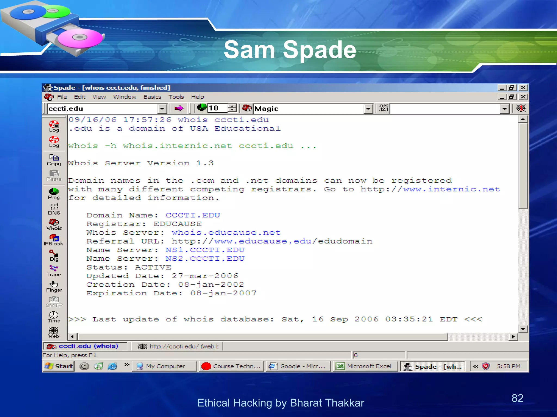
Task: Copy output using the Copy icon
Action: [54, 160]
